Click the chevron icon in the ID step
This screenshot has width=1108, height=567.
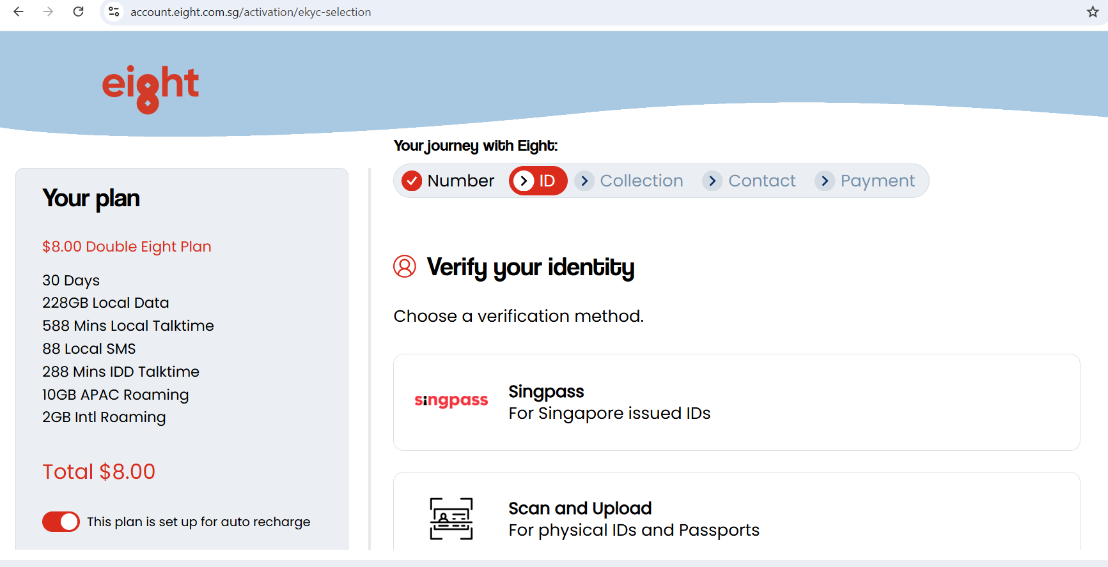coord(524,181)
